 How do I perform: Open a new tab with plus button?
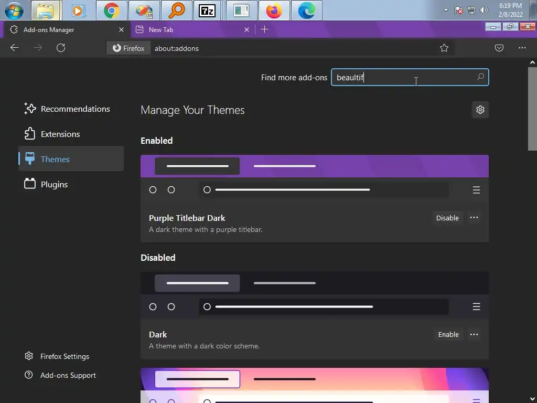(264, 29)
